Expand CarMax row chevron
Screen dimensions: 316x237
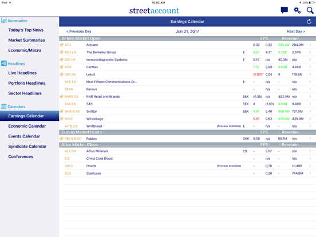[x=310, y=67]
